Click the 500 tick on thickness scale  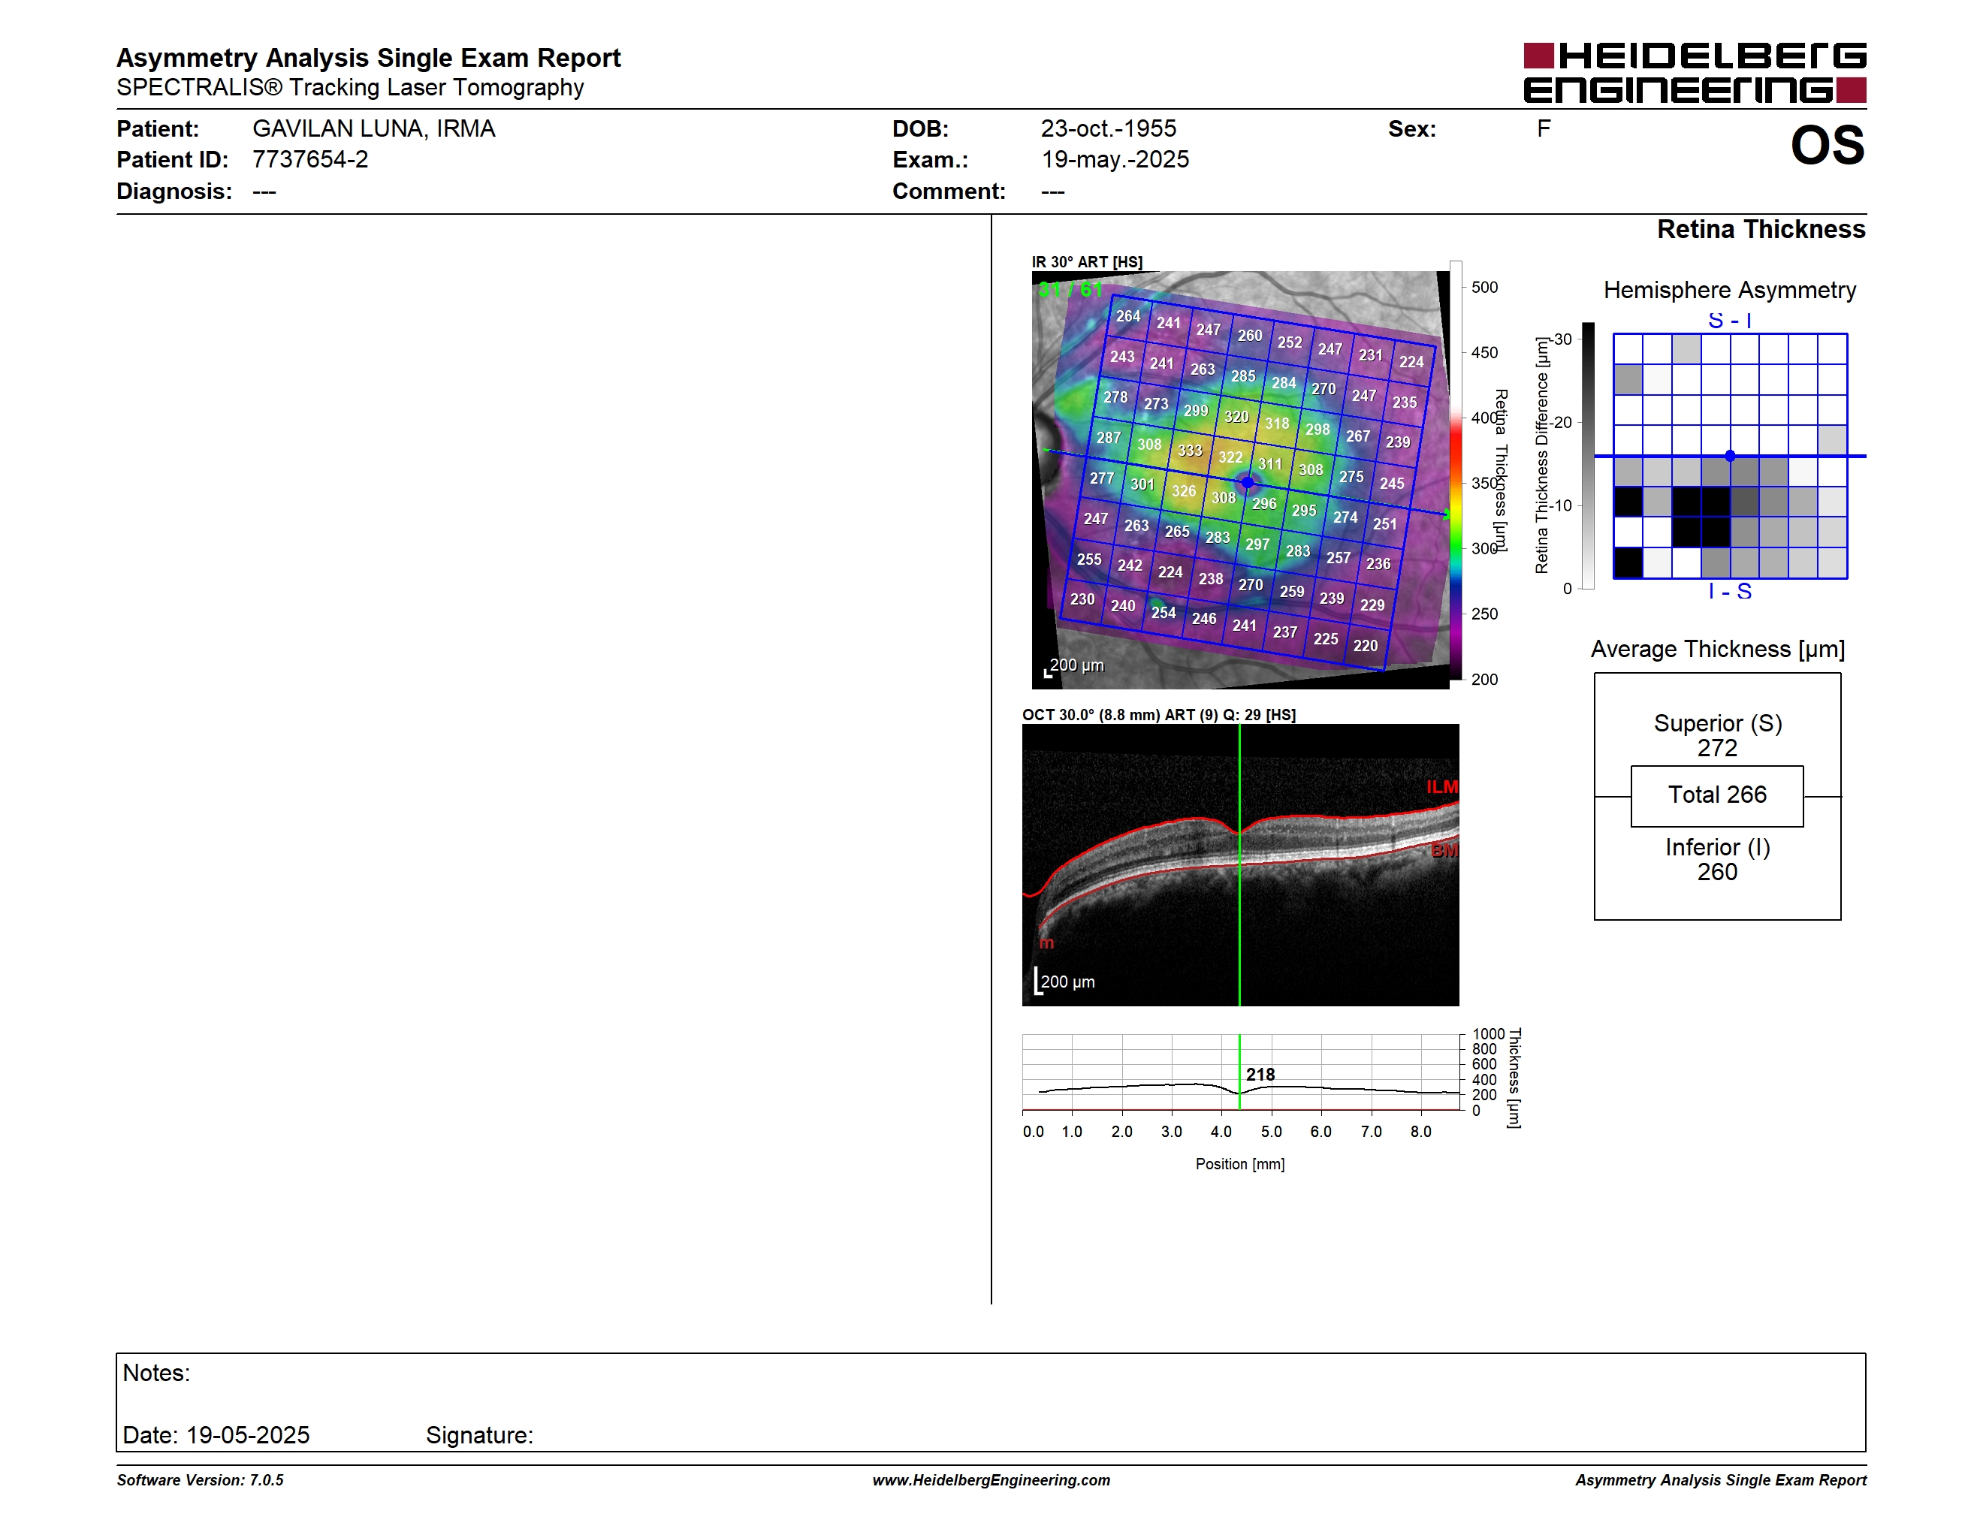click(x=1484, y=288)
